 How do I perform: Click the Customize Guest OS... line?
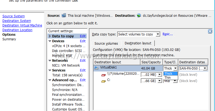(x=68, y=109)
